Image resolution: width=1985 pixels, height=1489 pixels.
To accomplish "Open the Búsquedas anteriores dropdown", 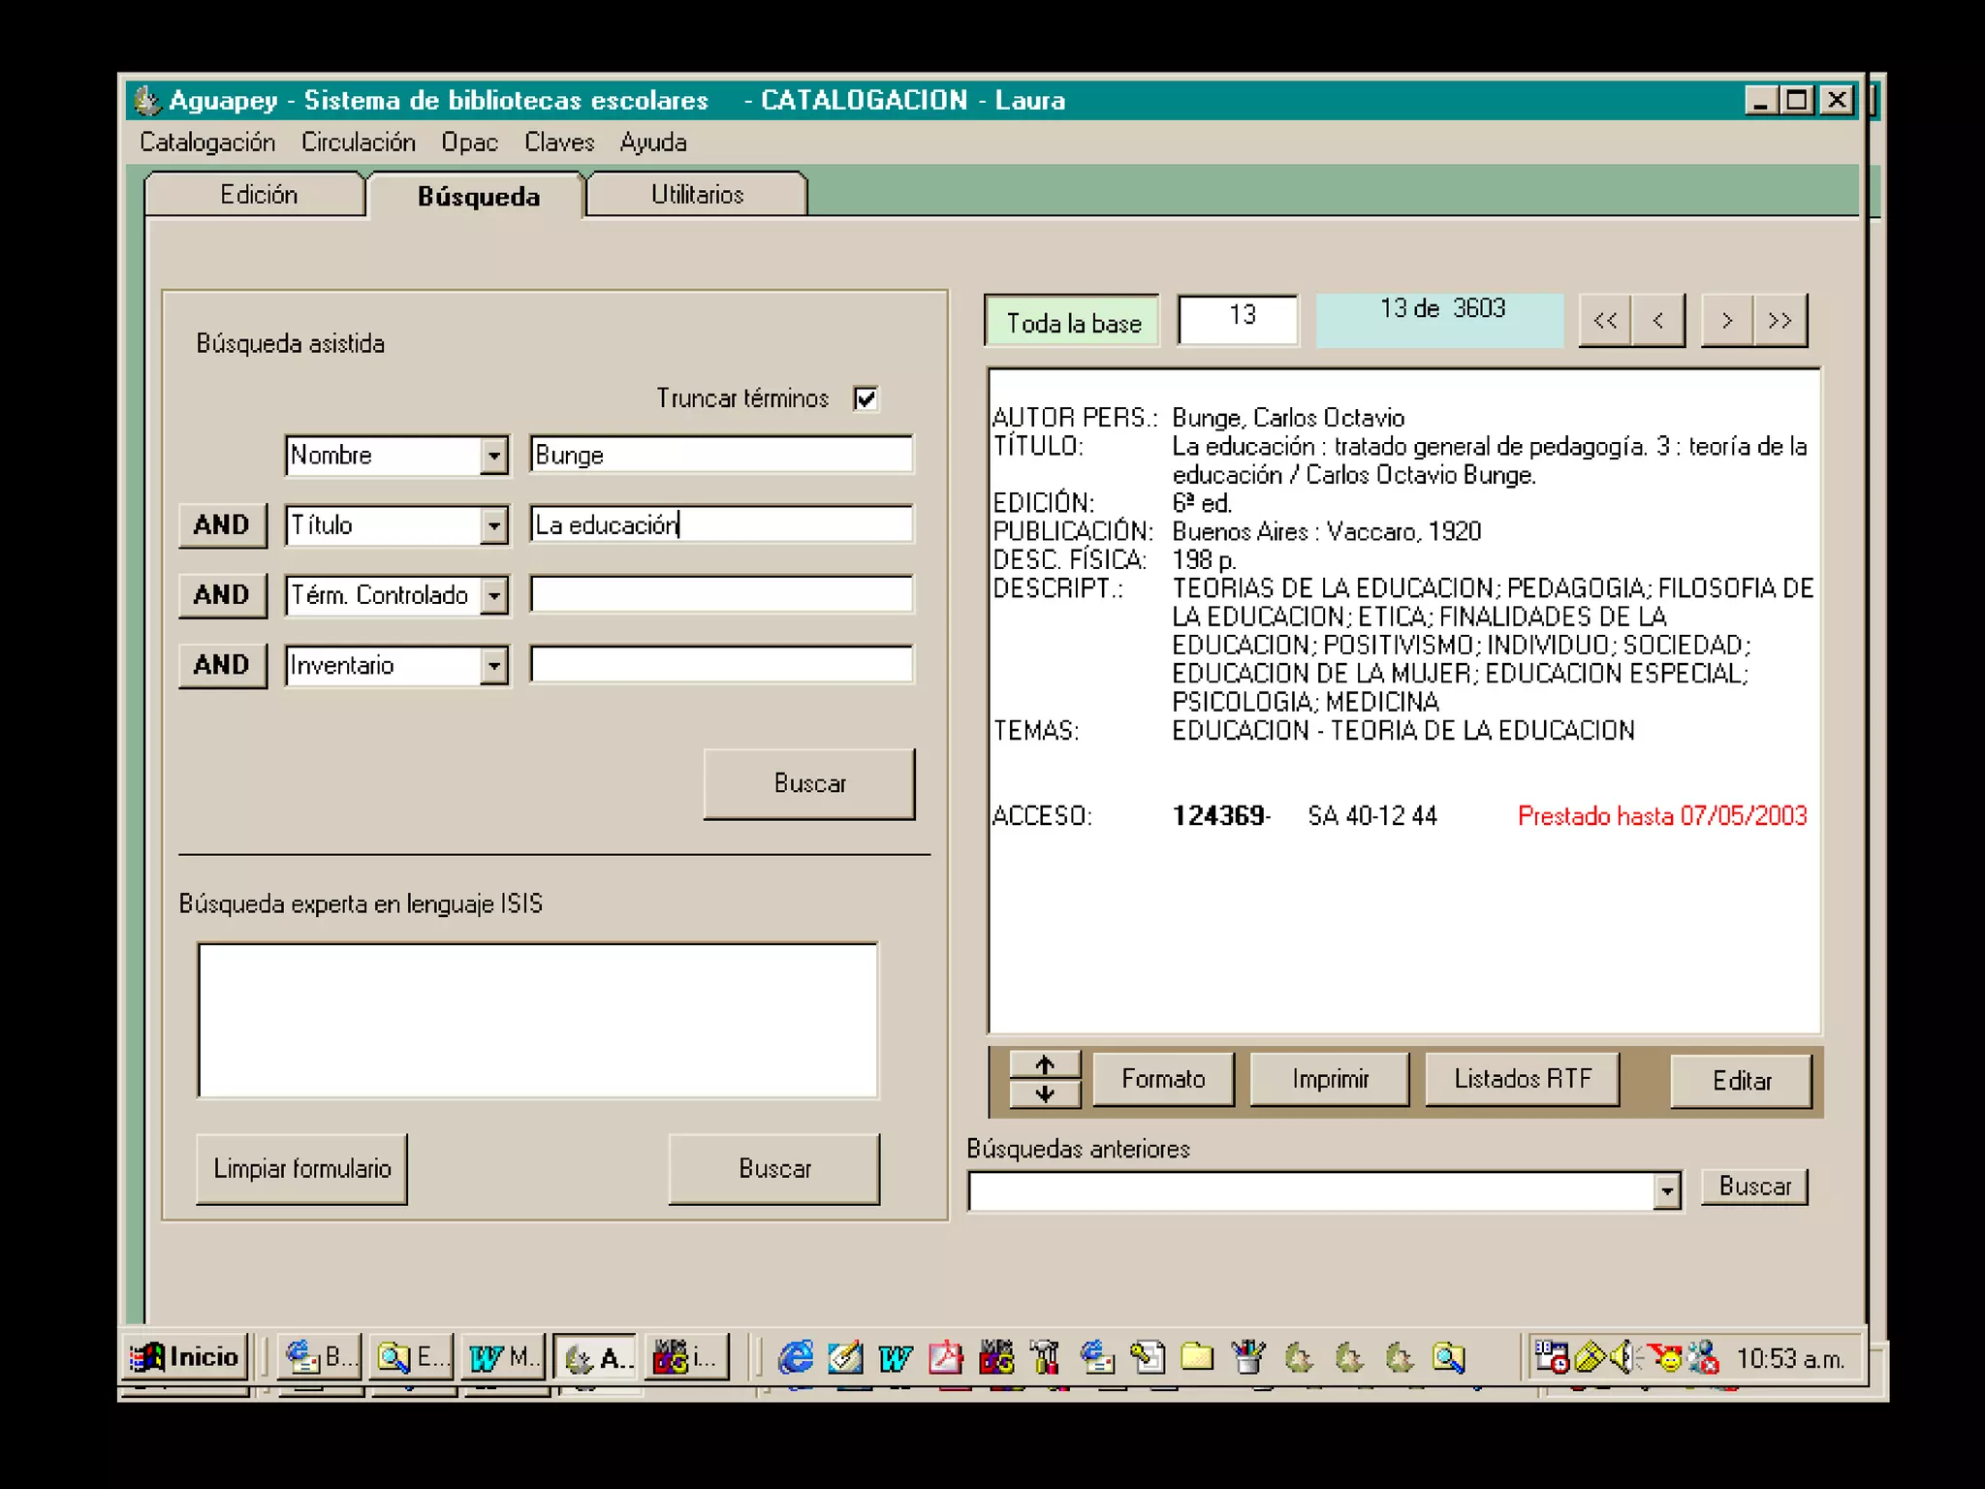I will tap(1666, 1190).
